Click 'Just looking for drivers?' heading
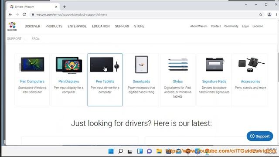Viewport: 279px width, 157px height. (x=141, y=123)
